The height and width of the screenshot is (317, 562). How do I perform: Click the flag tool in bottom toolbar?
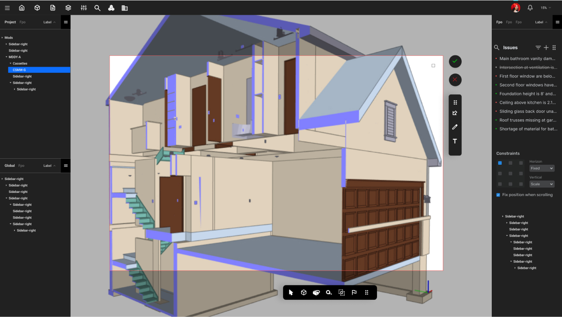[354, 292]
